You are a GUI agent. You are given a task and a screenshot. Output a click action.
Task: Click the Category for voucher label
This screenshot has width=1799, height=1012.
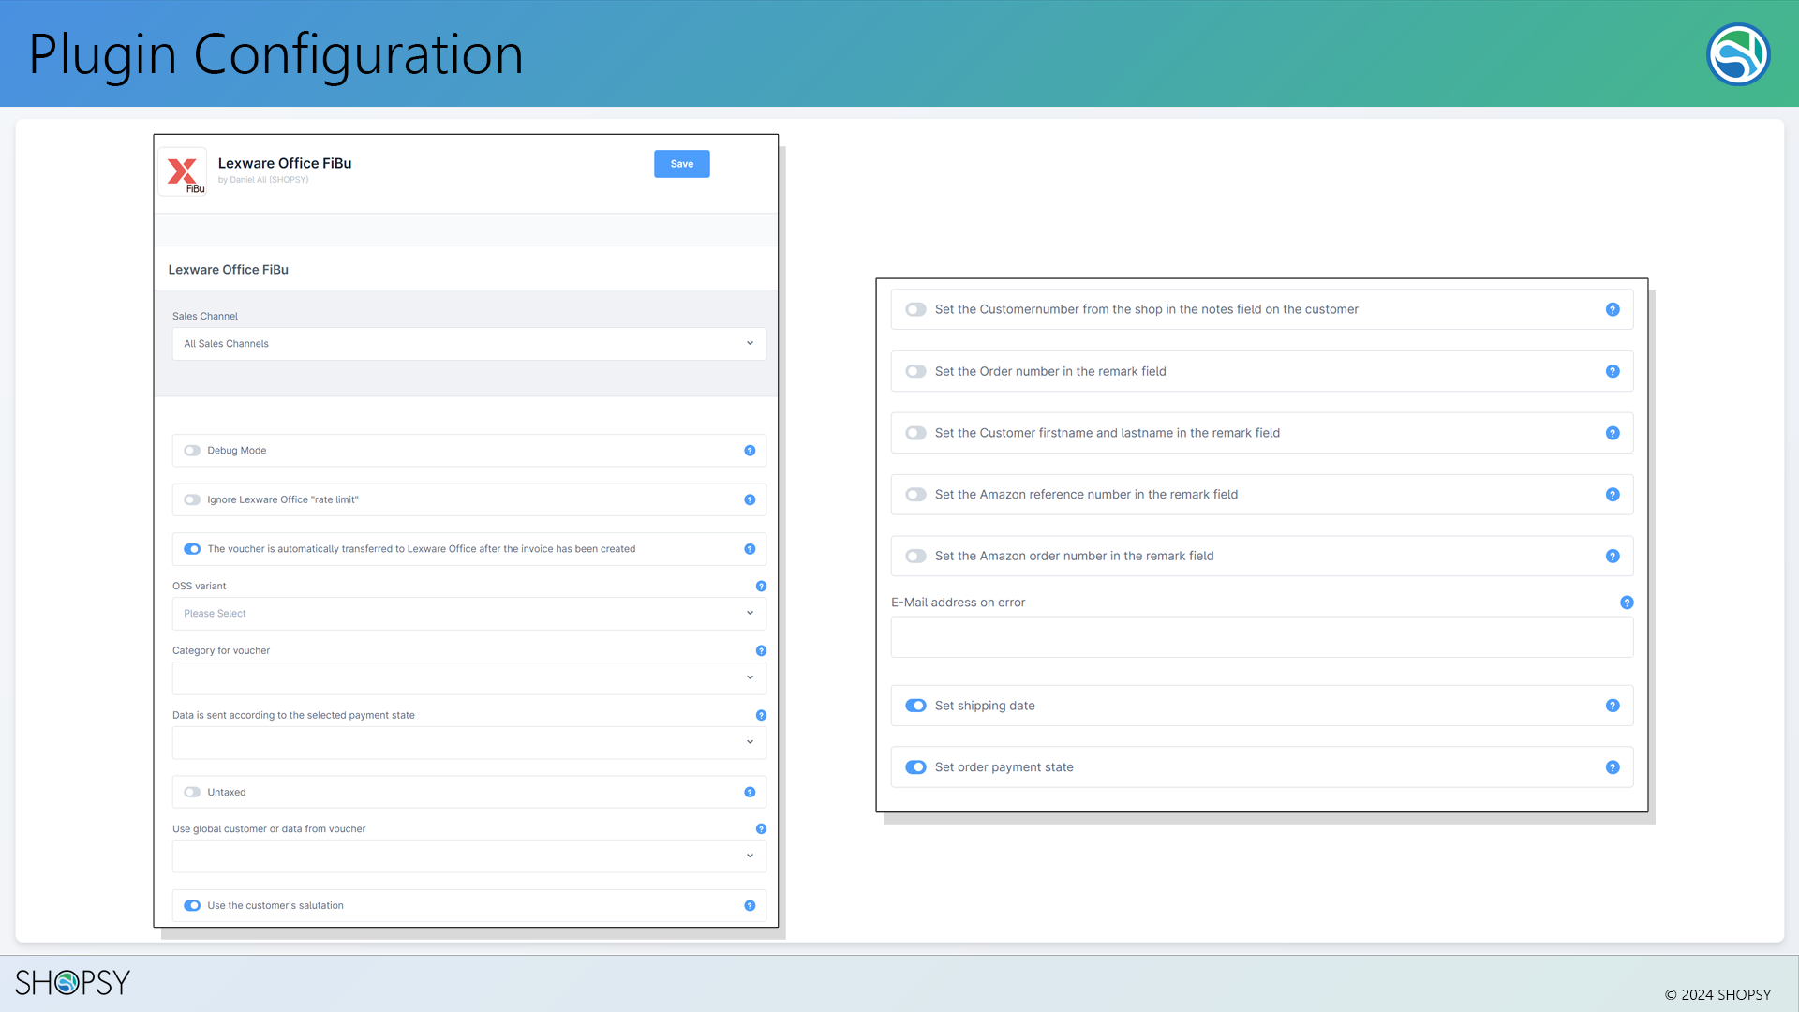click(x=221, y=651)
